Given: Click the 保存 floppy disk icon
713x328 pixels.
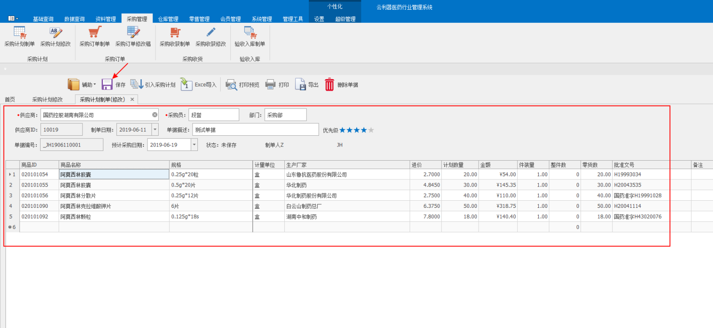Looking at the screenshot, I should pyautogui.click(x=107, y=85).
